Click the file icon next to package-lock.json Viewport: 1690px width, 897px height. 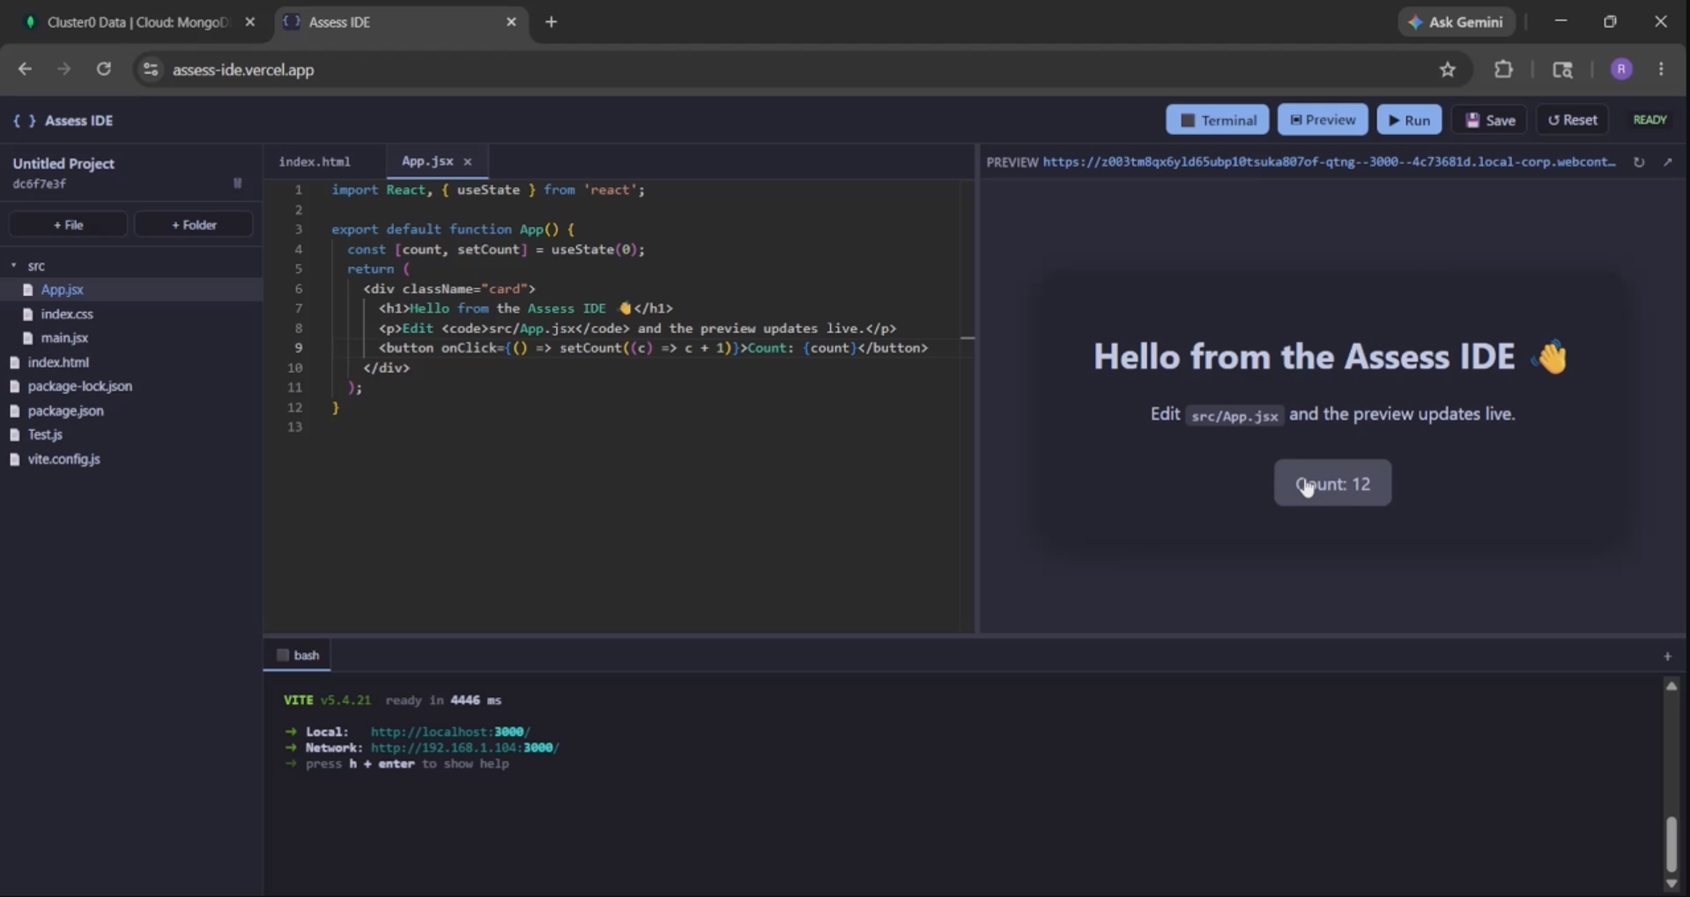[14, 386]
